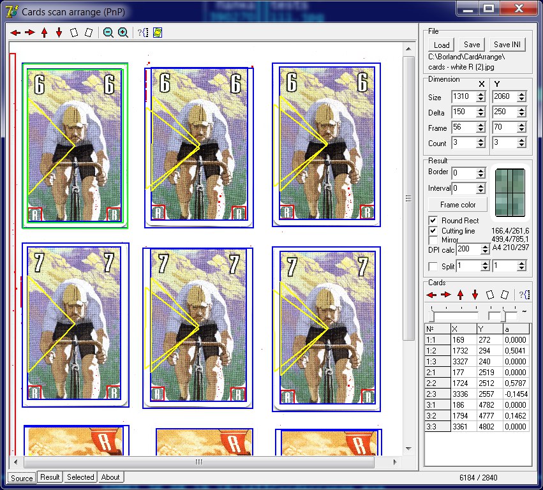Click the red left arrow in top toolbar
The image size is (543, 490).
pyautogui.click(x=15, y=33)
